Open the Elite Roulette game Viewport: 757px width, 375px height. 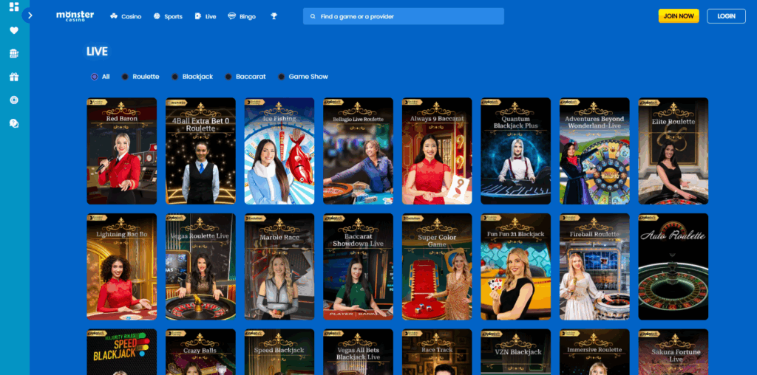(x=673, y=151)
